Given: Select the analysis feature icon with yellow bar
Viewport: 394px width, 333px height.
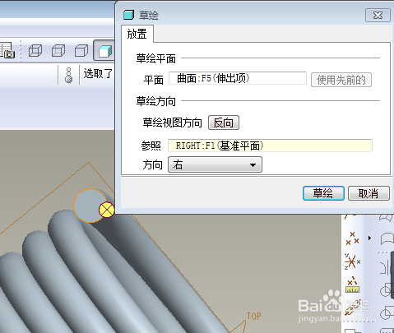Looking at the screenshot, I should pos(352,285).
